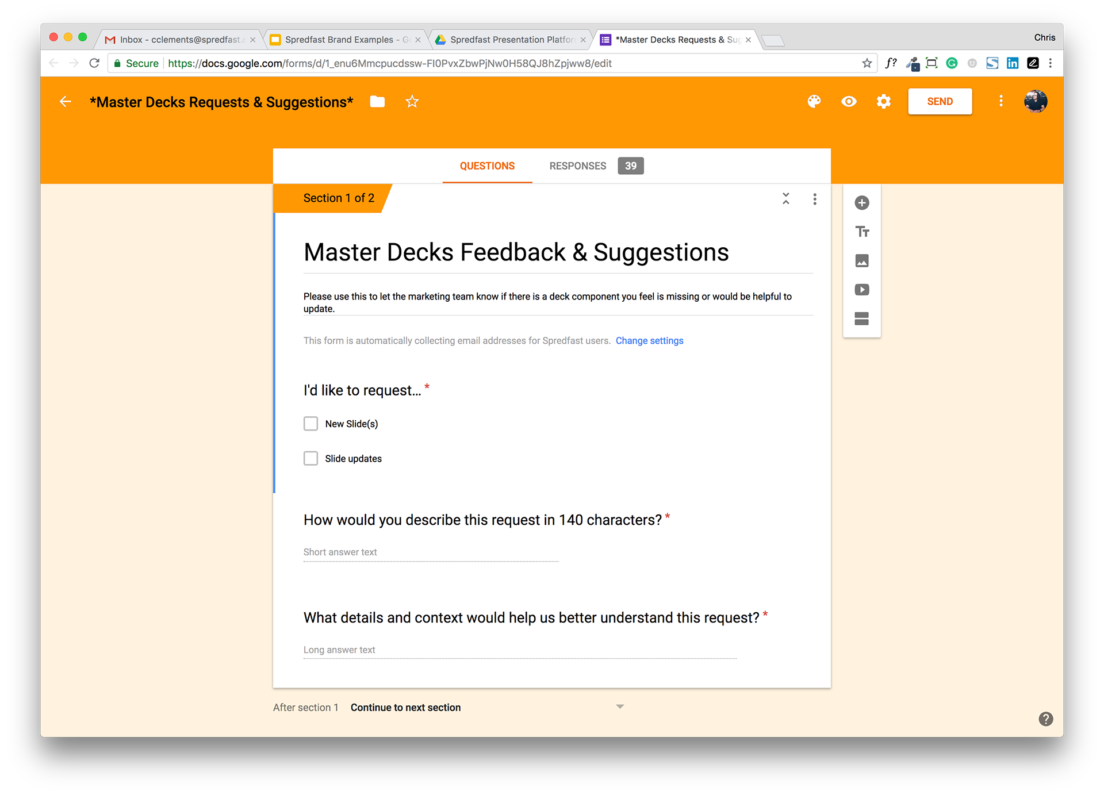
Task: Add image using the sidebar icon
Action: (x=861, y=261)
